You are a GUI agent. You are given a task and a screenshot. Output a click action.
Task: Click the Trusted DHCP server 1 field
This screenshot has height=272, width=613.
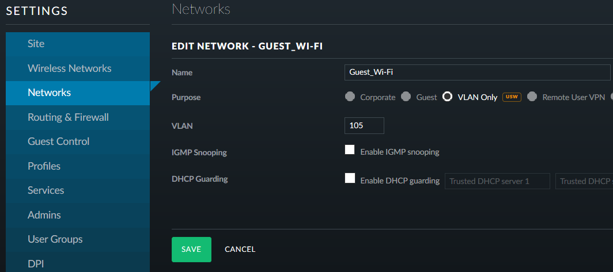497,181
